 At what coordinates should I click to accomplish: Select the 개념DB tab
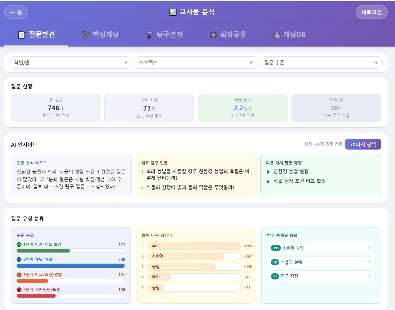click(x=289, y=35)
